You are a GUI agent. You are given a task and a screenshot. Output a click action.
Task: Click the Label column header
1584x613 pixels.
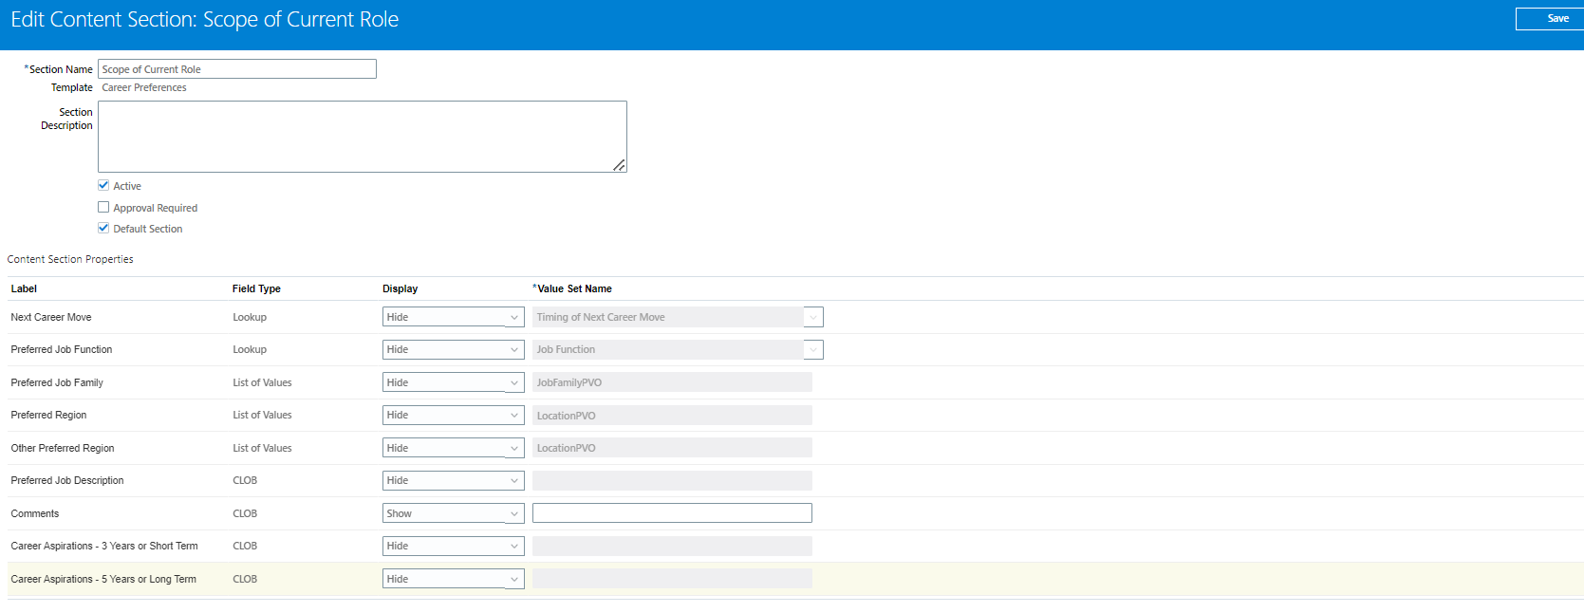click(24, 288)
